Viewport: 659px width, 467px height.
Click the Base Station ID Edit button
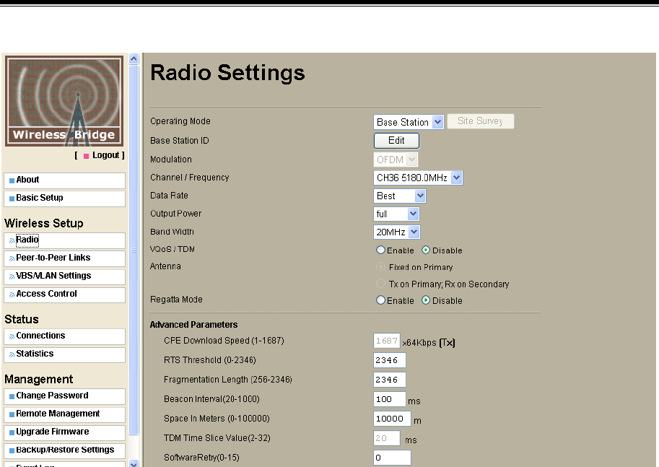tap(396, 141)
